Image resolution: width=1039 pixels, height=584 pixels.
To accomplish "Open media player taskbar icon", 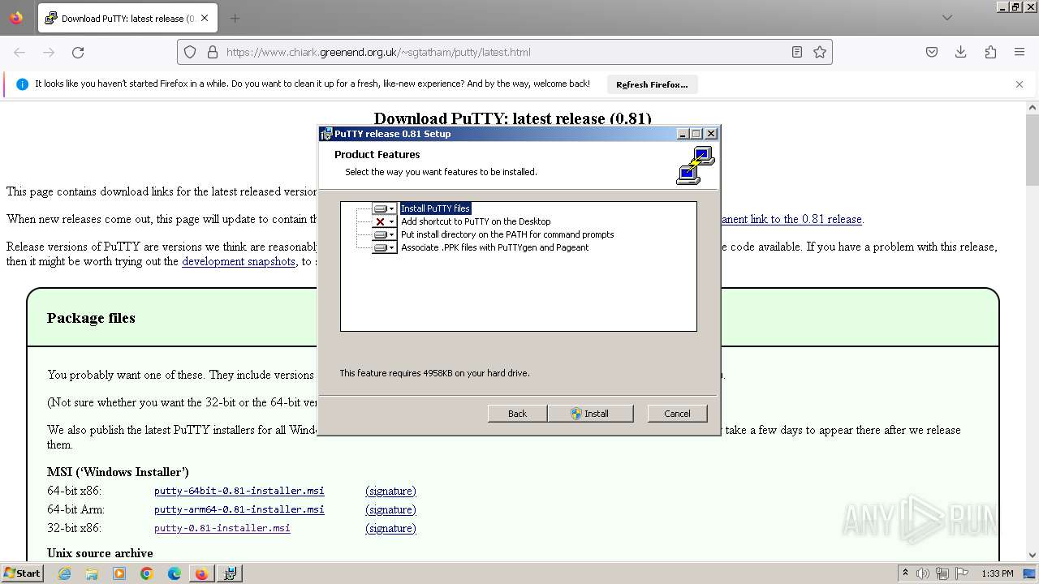I will click(119, 573).
